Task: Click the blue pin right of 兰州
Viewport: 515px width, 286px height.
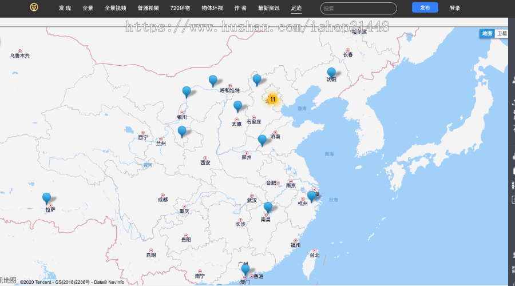Action: [182, 132]
